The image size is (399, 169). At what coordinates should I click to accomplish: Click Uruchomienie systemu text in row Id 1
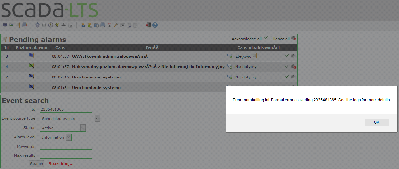(96, 88)
